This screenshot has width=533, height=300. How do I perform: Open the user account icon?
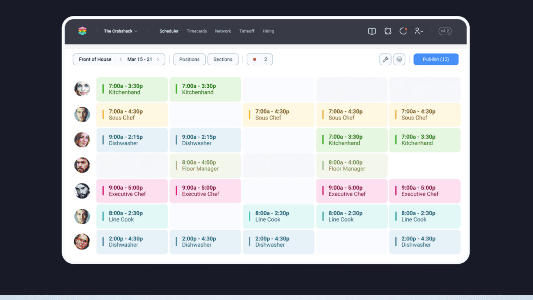click(x=418, y=31)
